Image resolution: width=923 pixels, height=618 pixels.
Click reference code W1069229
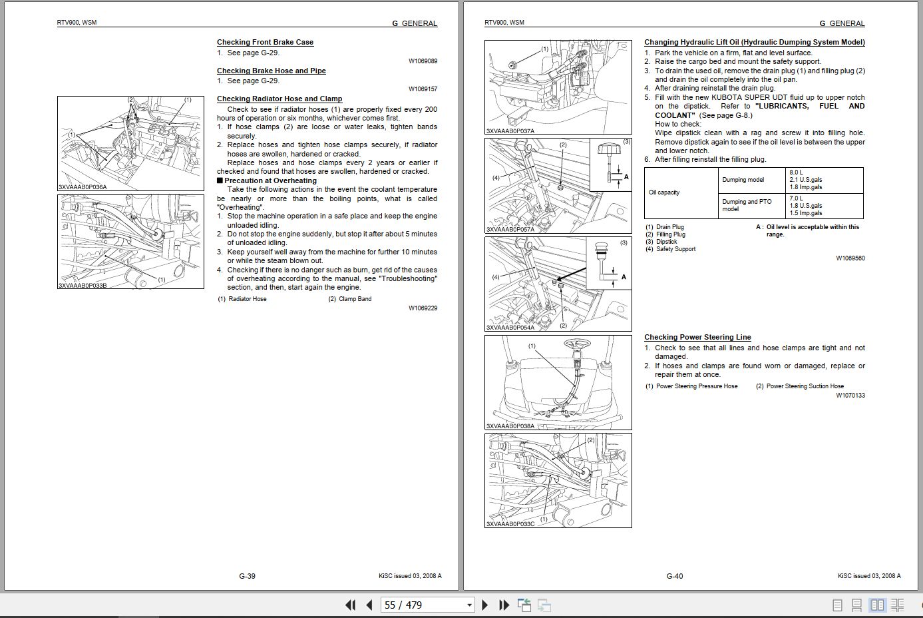tap(423, 308)
